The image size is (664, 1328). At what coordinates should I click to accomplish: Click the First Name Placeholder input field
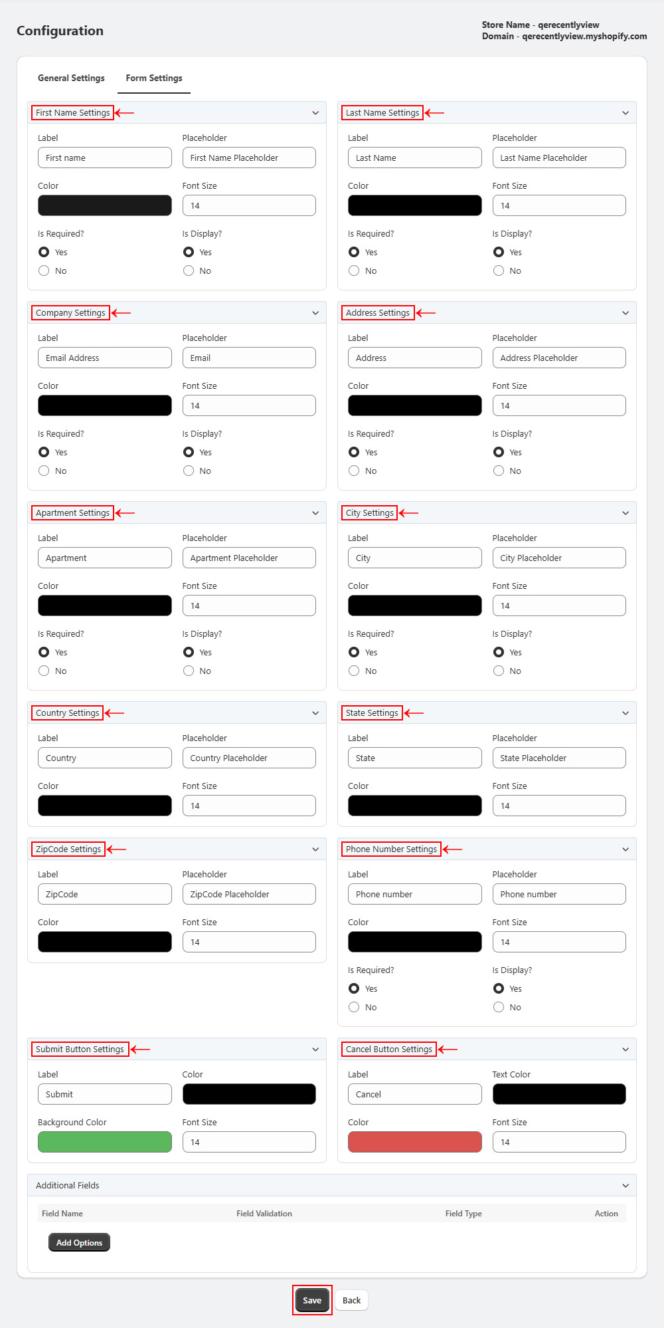click(249, 158)
